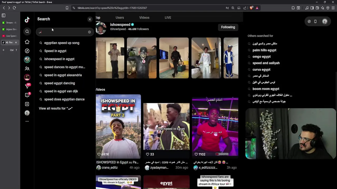Close the active TikTok 'Find' tab
Screen dimensions: 337x189
point(16,42)
